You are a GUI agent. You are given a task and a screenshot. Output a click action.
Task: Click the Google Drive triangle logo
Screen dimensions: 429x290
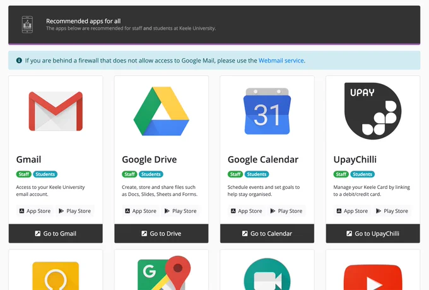(x=161, y=111)
